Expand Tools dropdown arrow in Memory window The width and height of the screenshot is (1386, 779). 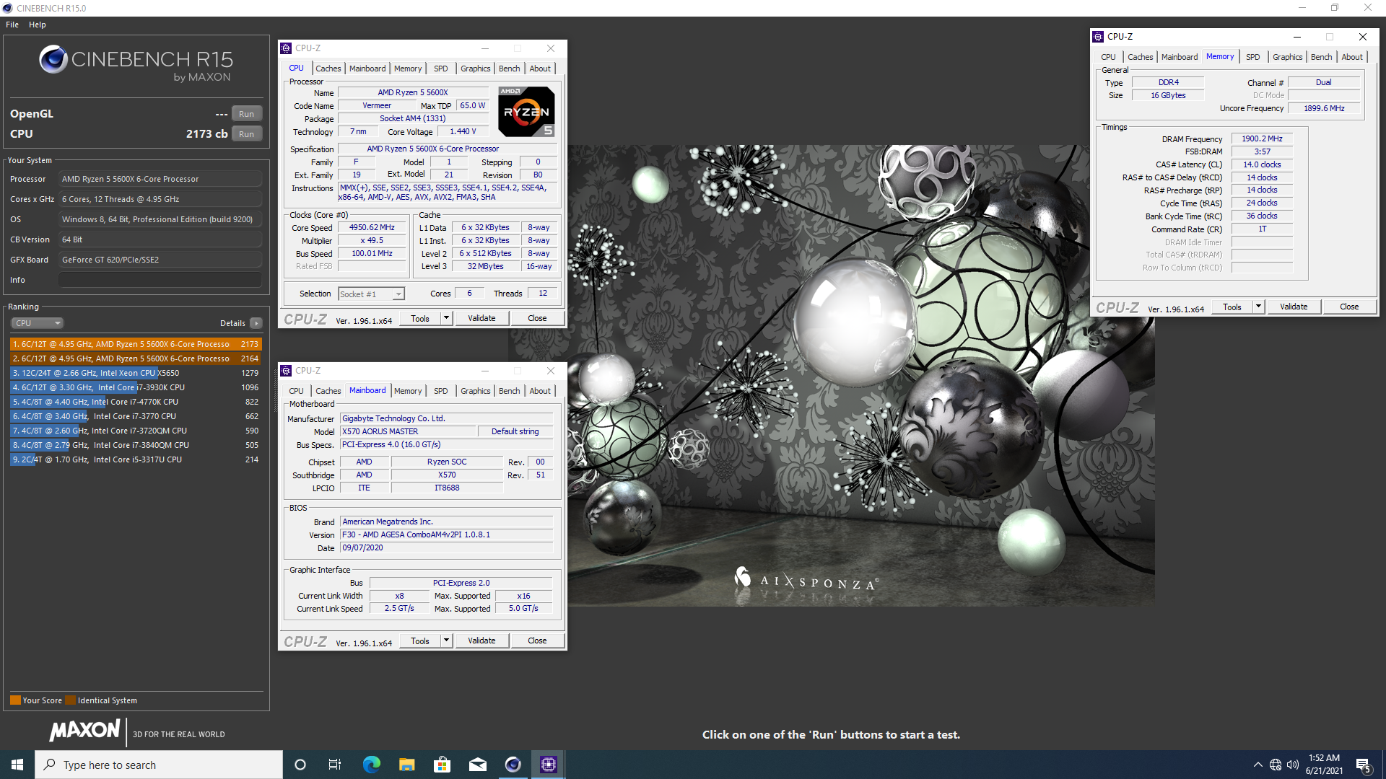point(1258,307)
